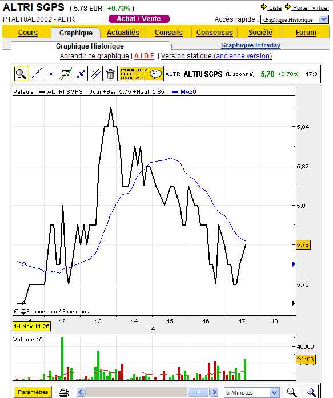This screenshot has width=333, height=398.
Task: Click the Volume 15 label
Action: pyautogui.click(x=27, y=339)
